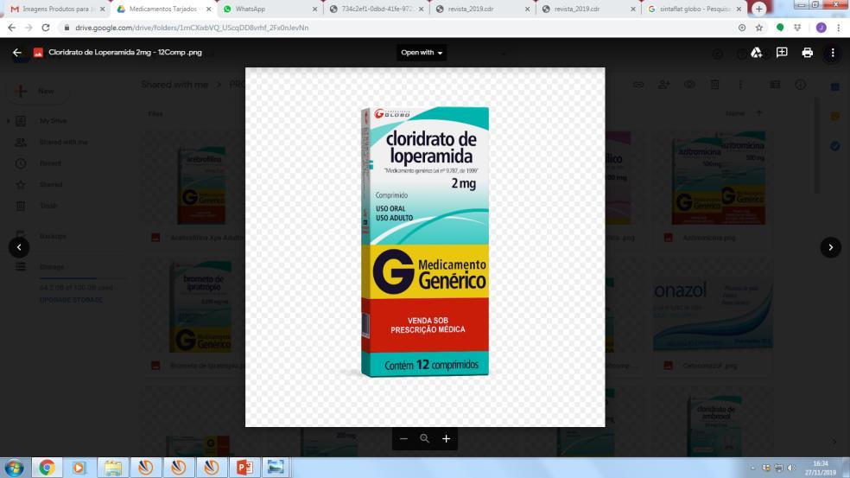Click the green Hangouts extension icon
Viewport: 850px width, 478px height.
pyautogui.click(x=780, y=28)
